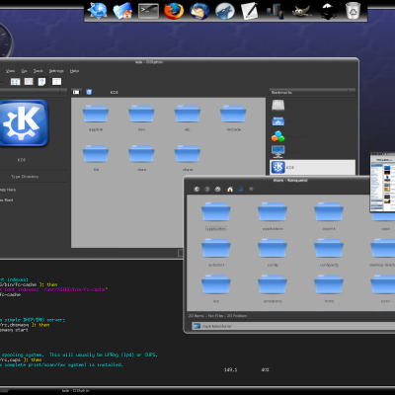Select the config.kcfg folder in Konqueror
The image size is (395, 395).
(x=329, y=253)
